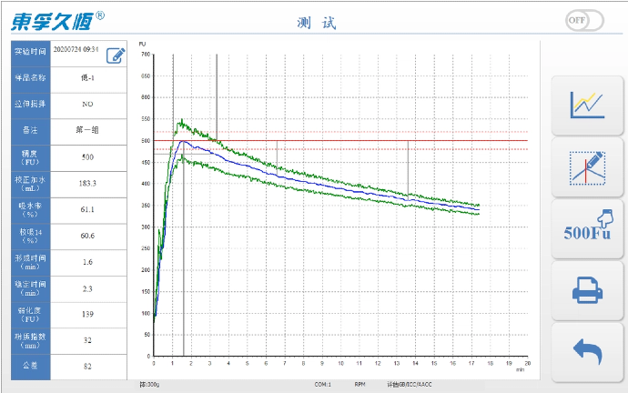Viewport: 628px width, 393px height.
Task: Click the back arrow to return
Action: [x=587, y=350]
